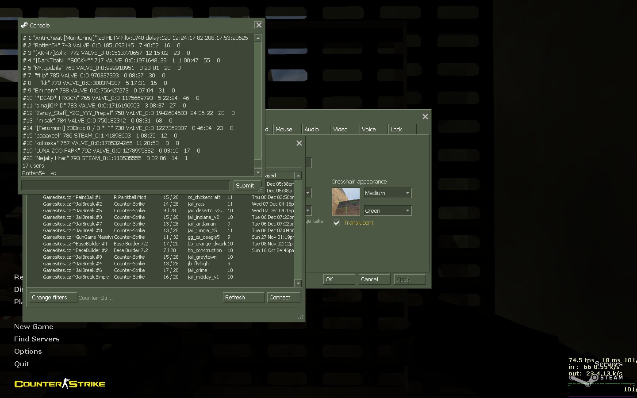Close the Console window

point(259,25)
